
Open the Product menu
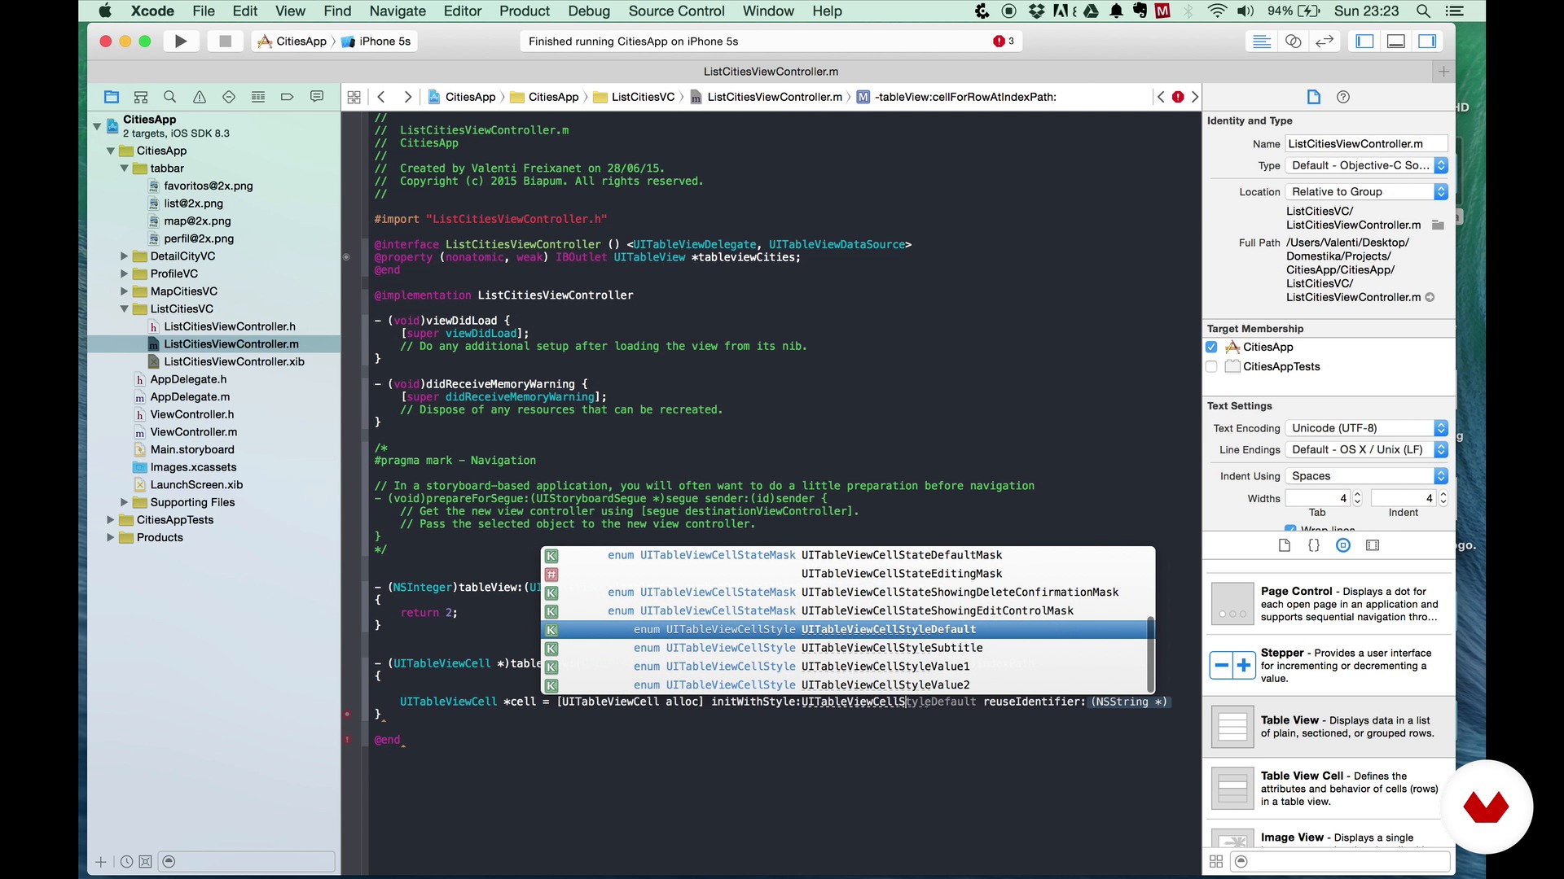(x=524, y=11)
